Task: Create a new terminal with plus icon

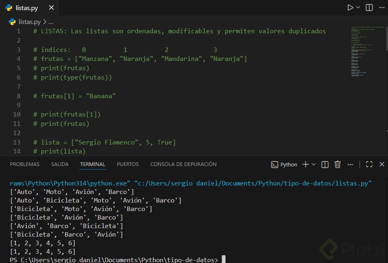Action: pyautogui.click(x=306, y=164)
